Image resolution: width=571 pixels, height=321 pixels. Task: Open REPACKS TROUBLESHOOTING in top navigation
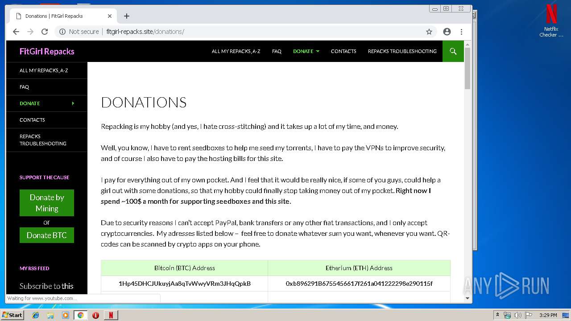point(402,51)
